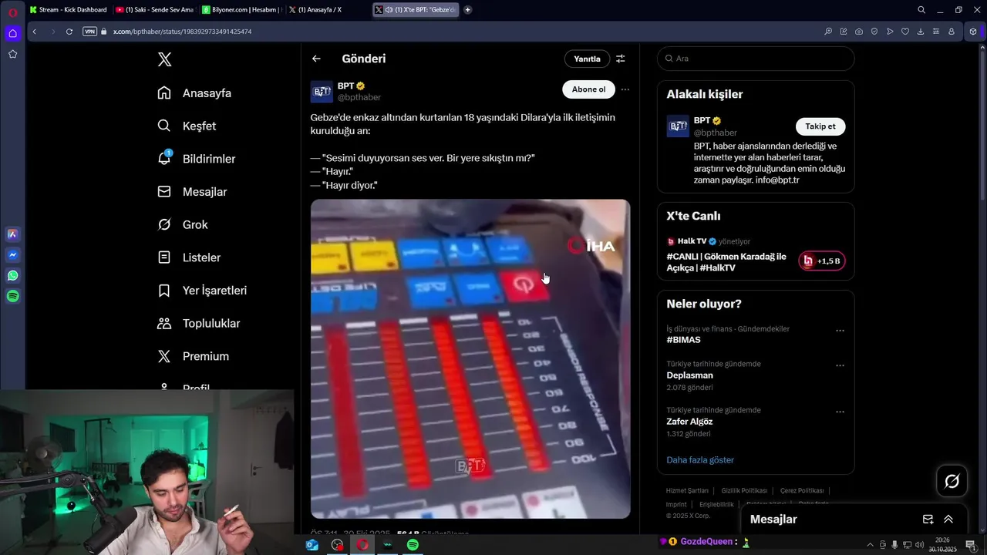The image size is (987, 555).
Task: Open Hizmet Şartları footer link
Action: pos(687,491)
